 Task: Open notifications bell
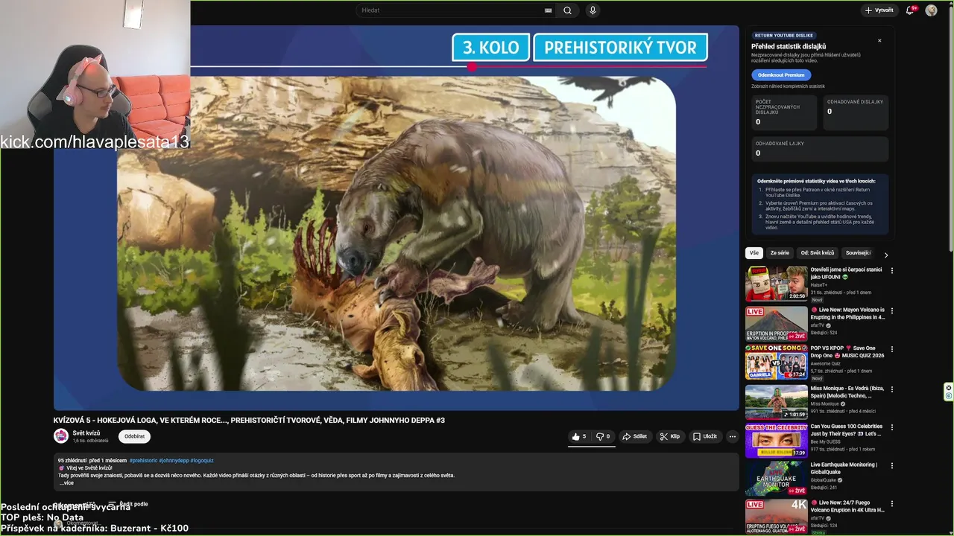pos(910,10)
